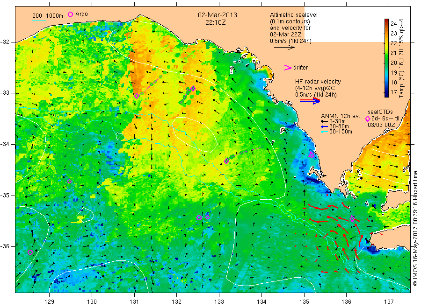Click the vertical IMOS copyright timestamp text
Image resolution: width=421 pixels, height=308 pixels.
click(415, 229)
